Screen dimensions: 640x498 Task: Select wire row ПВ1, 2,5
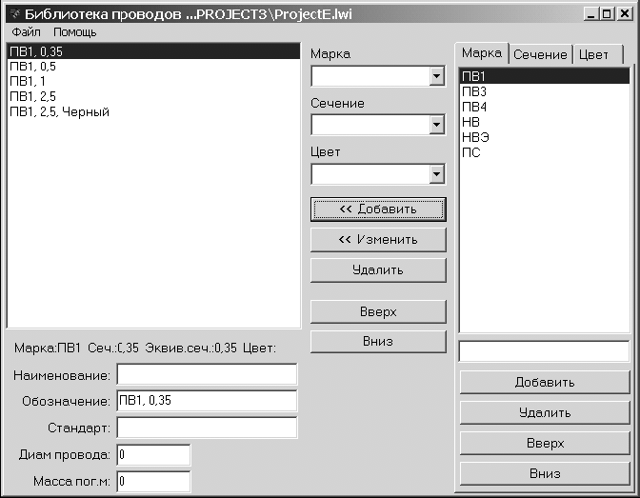pos(153,96)
